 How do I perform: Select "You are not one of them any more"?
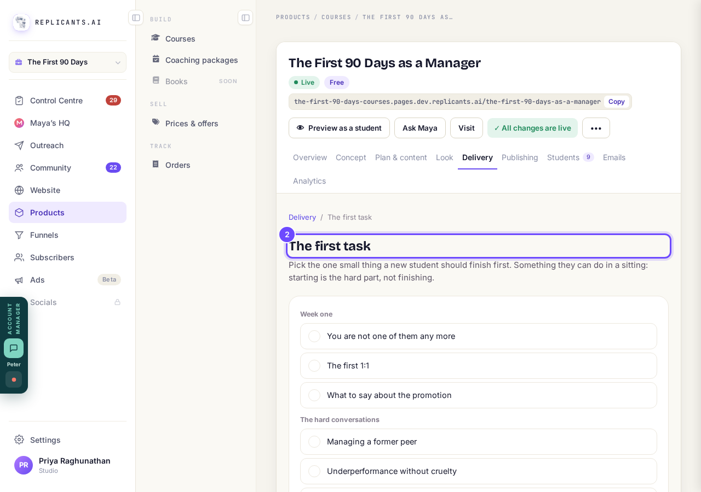479,336
